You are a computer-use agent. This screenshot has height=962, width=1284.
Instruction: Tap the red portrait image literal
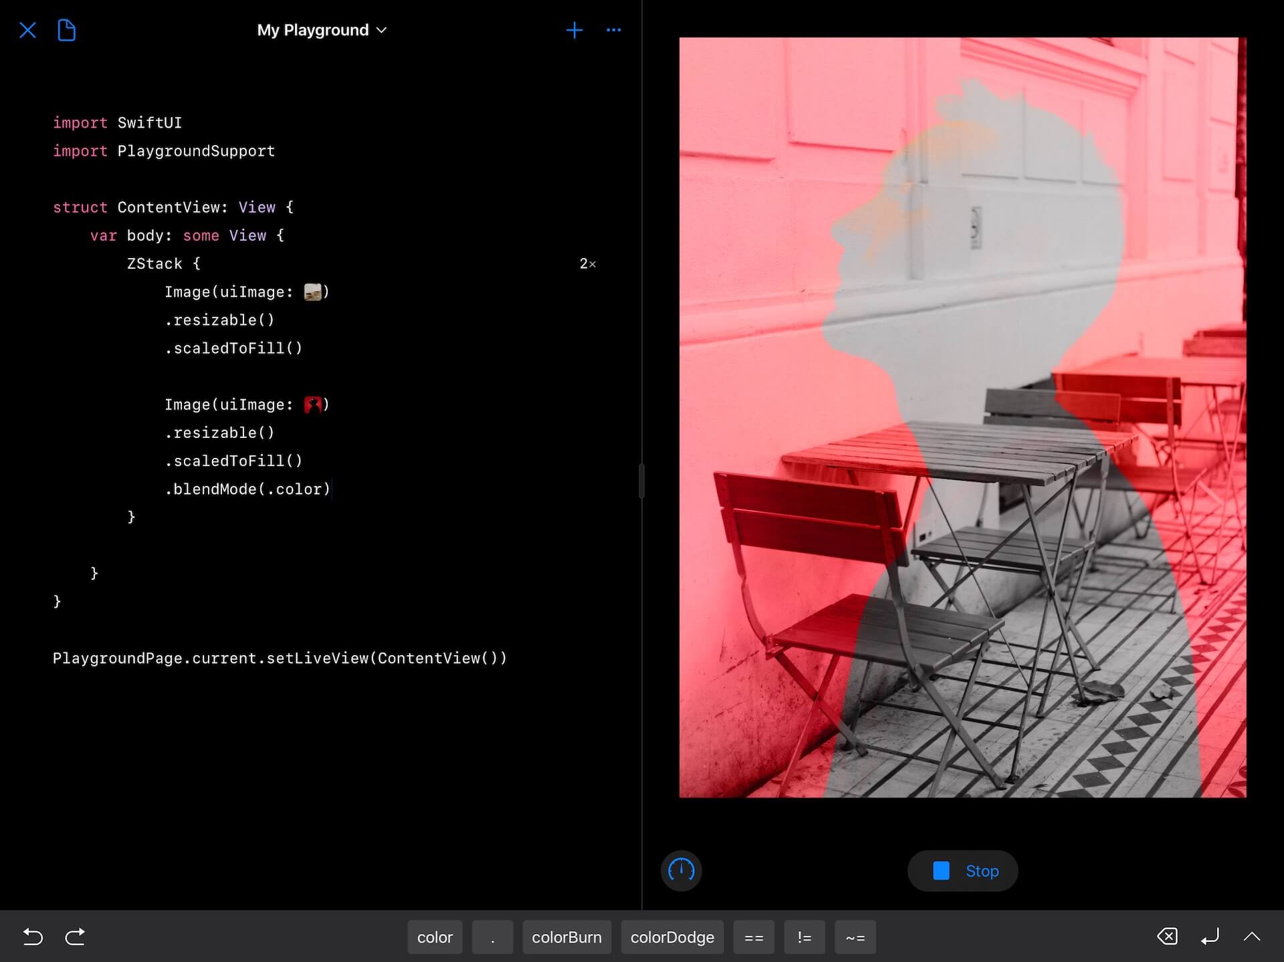[x=312, y=404]
